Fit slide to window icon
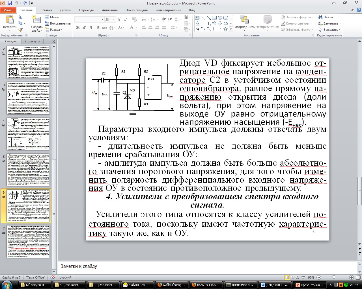 pyautogui.click(x=358, y=277)
